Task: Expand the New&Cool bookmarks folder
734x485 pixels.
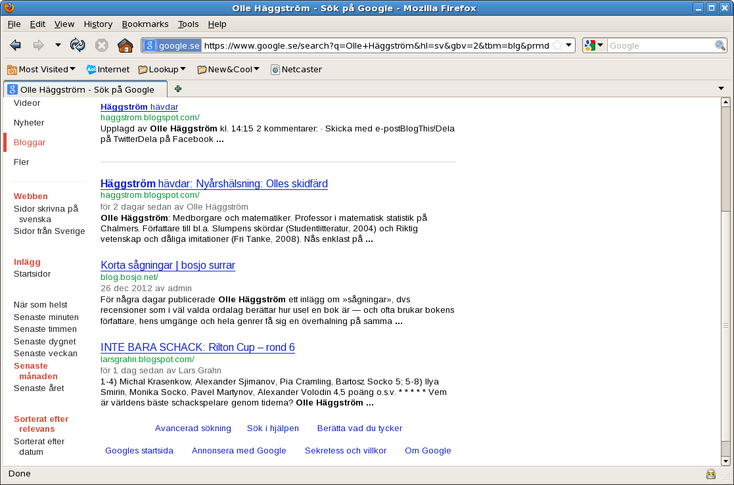Action: coord(229,69)
